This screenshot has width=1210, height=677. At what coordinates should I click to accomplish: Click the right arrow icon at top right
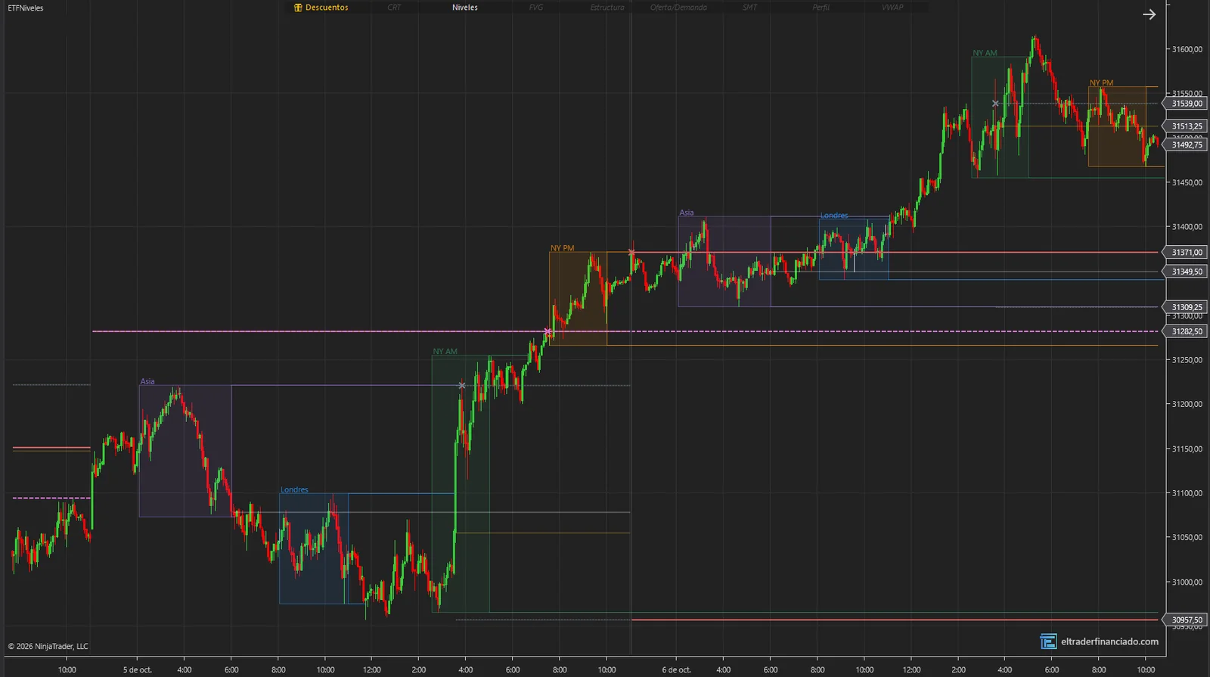[x=1149, y=14]
